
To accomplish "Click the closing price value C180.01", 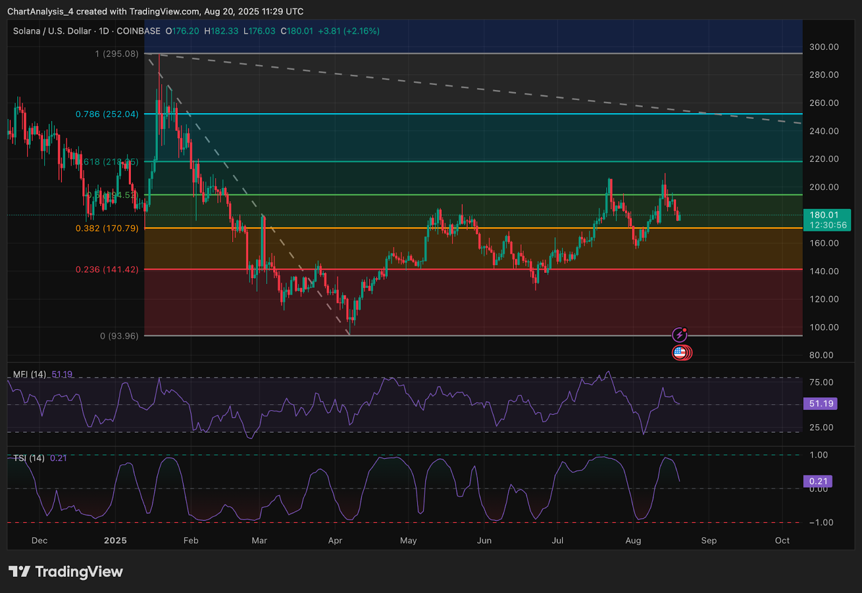I will [x=296, y=31].
